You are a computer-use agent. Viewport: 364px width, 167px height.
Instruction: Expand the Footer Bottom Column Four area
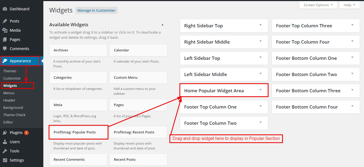click(x=352, y=106)
